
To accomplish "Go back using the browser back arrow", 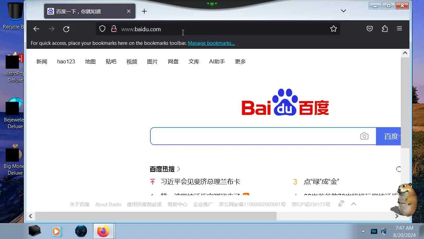I will (x=36, y=29).
